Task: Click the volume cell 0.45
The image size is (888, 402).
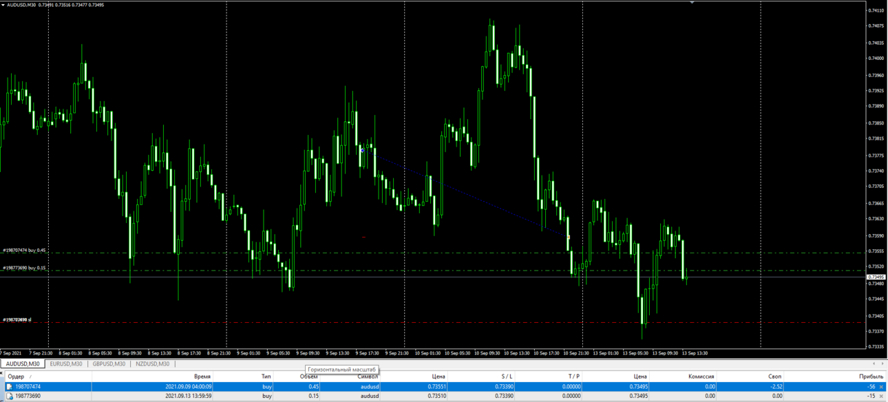Action: pos(313,387)
